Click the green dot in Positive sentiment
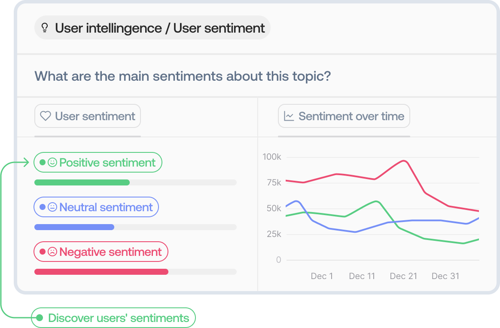This screenshot has width=500, height=328. [x=43, y=163]
